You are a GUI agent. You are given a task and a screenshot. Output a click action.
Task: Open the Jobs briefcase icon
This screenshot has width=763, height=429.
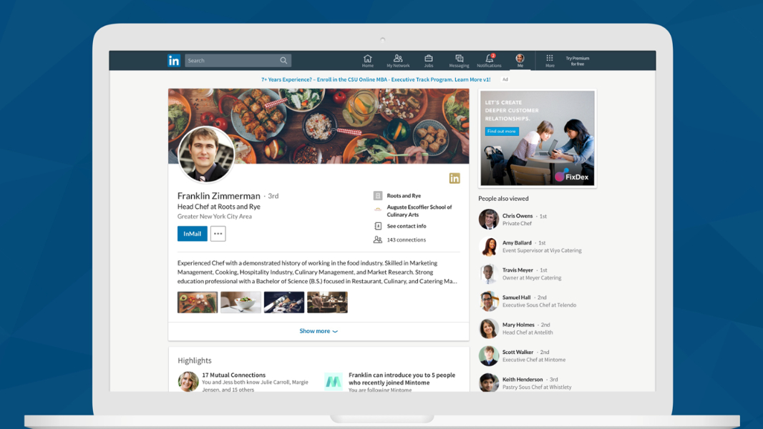[428, 60]
